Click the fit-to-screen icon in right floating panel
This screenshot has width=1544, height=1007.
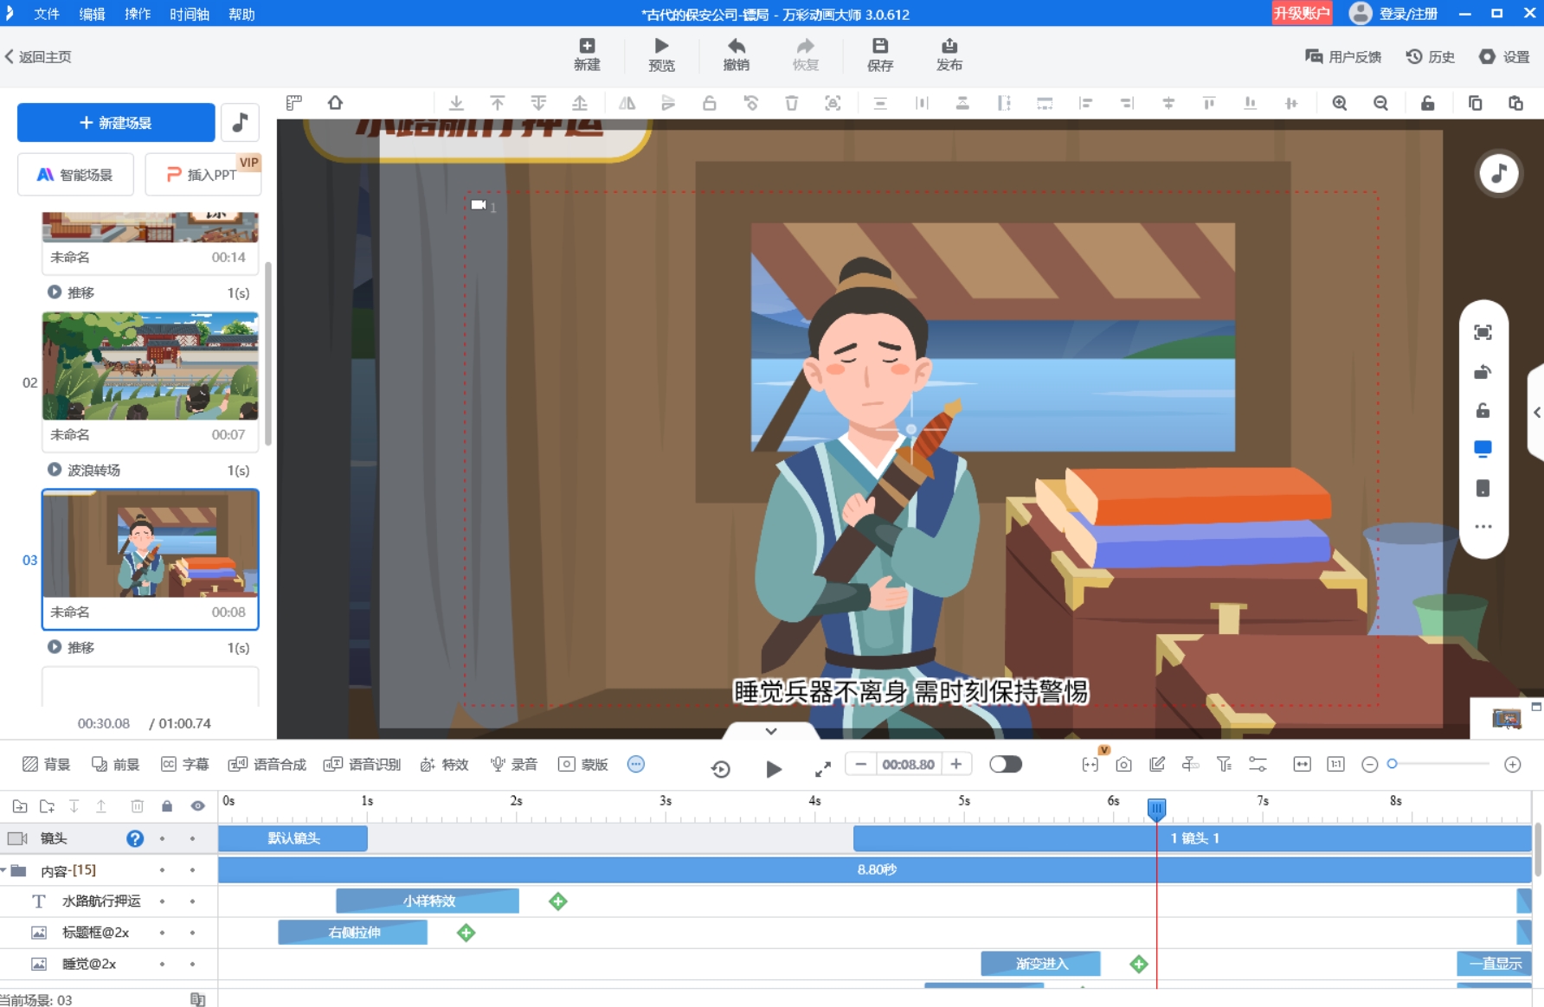[x=1483, y=332]
